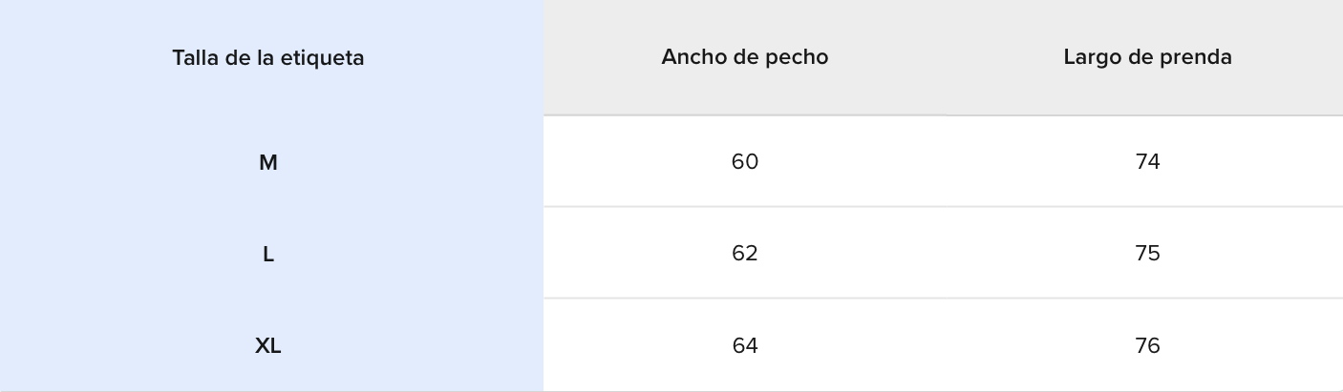This screenshot has width=1343, height=392.
Task: Click the "Largo de prenda" column header
Action: click(1147, 57)
